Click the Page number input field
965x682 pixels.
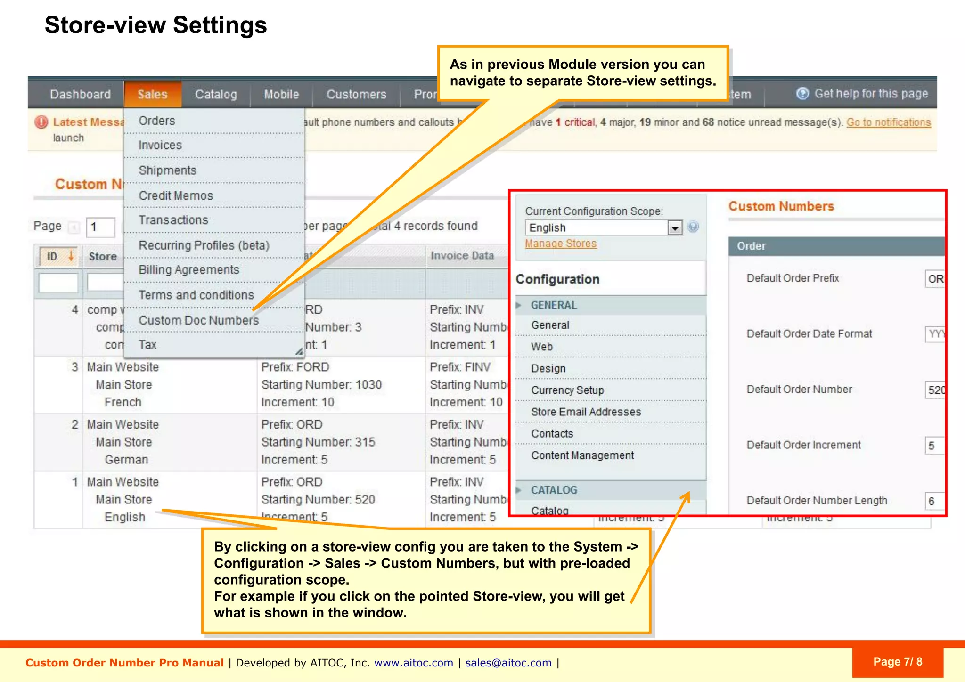click(x=101, y=227)
